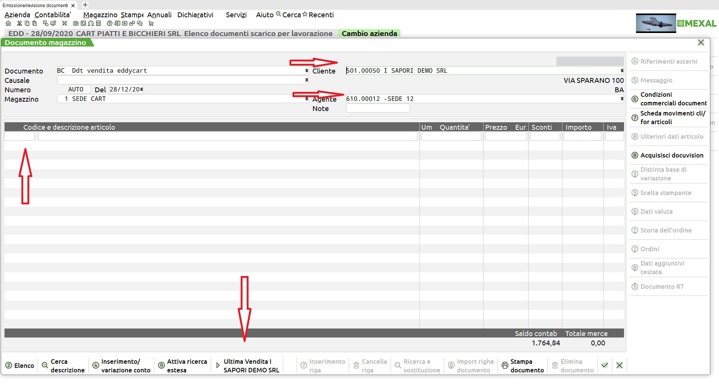The image size is (719, 384).
Task: Expand the Cliente field dropdown list
Action: (x=622, y=70)
